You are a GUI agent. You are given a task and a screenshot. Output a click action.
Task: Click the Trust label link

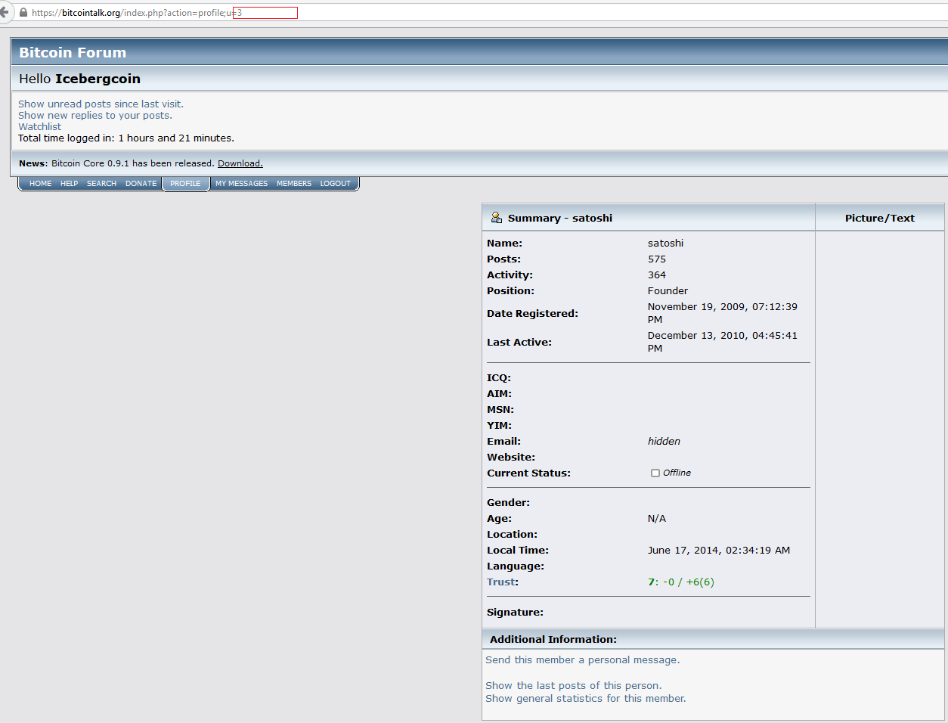point(502,582)
